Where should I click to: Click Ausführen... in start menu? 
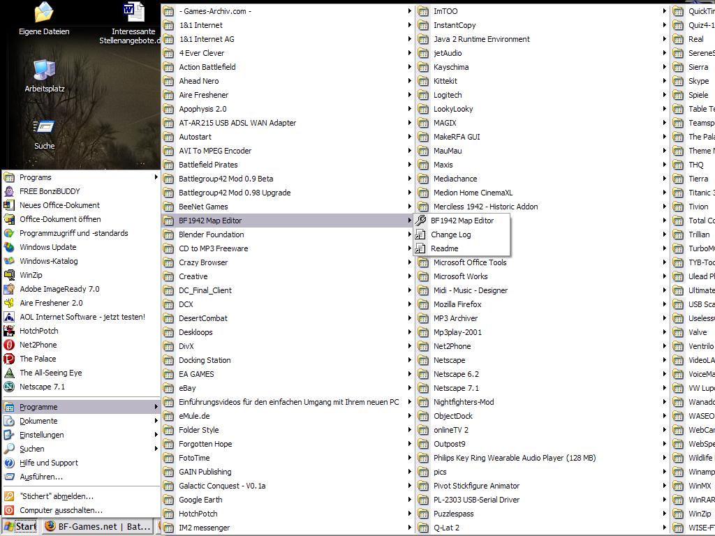81,477
